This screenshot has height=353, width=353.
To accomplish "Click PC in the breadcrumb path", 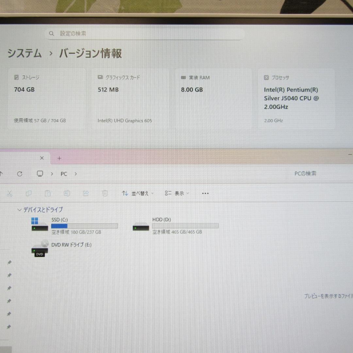I will pos(64,174).
